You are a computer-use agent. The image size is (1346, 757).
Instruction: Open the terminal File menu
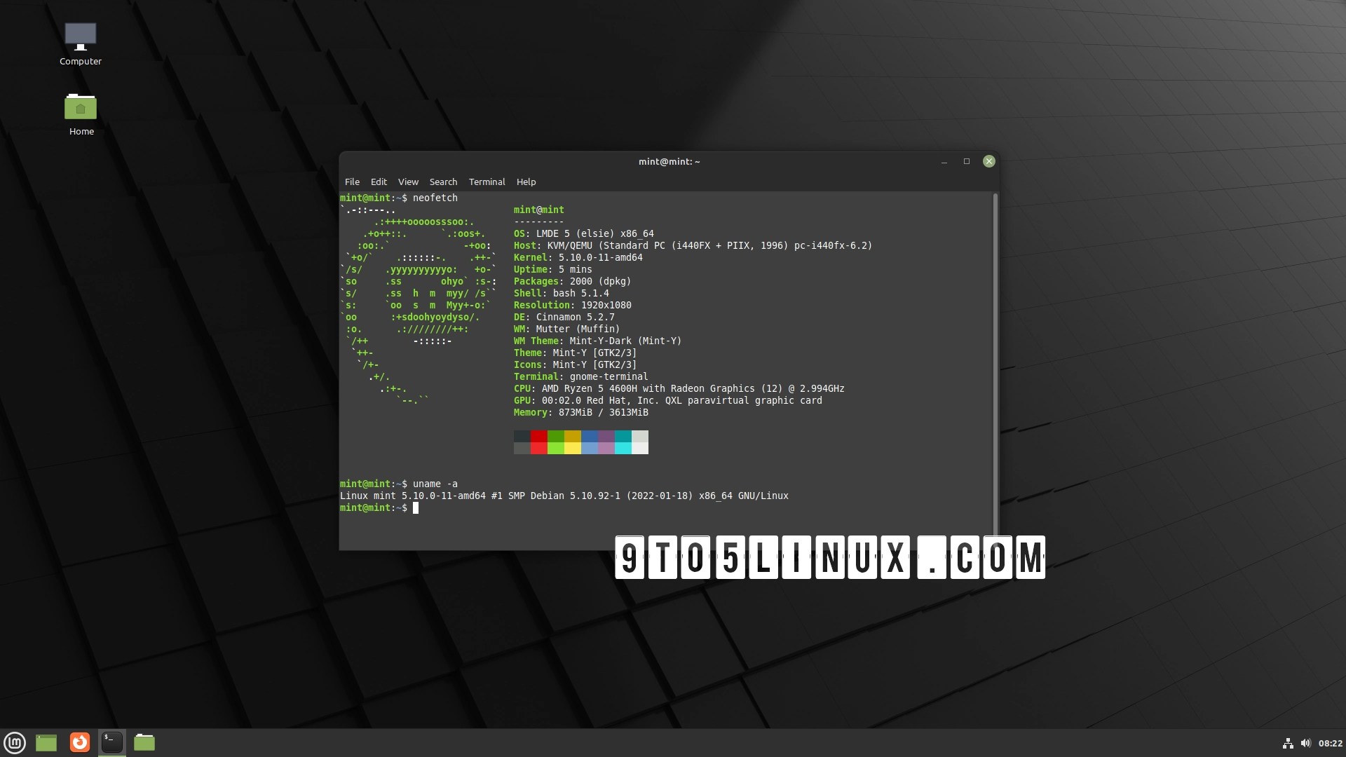tap(352, 182)
